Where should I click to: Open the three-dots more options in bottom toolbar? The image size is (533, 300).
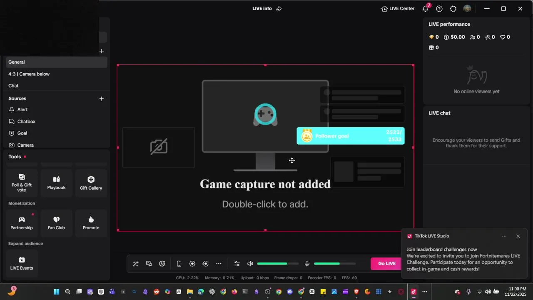219,264
